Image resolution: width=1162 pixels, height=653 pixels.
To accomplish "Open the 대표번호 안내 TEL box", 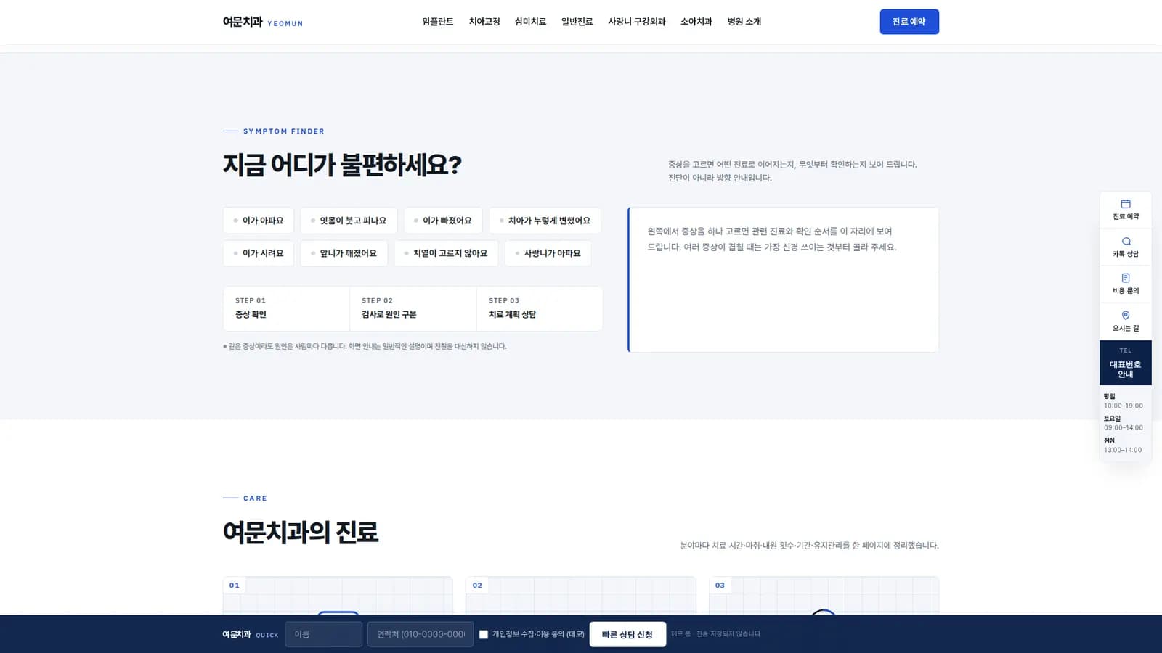I will point(1126,362).
